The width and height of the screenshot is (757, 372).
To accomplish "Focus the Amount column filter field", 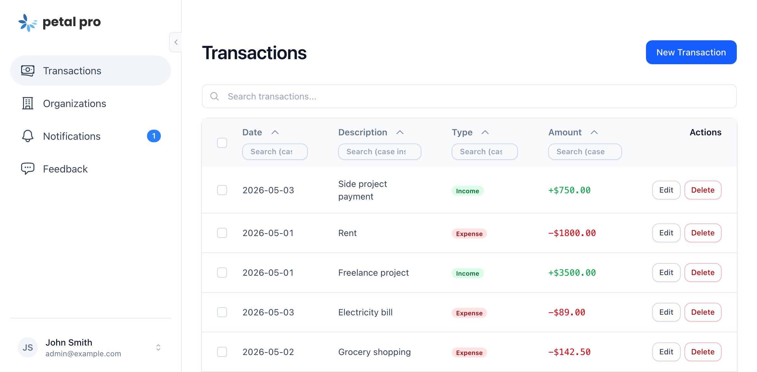I will tap(585, 152).
